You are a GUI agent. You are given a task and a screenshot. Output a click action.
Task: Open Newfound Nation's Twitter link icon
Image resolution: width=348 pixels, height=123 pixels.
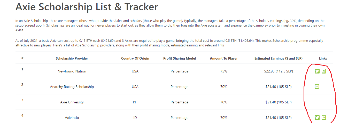[x=317, y=71]
